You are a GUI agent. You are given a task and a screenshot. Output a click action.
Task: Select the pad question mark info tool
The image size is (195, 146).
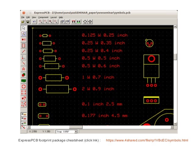24,98
